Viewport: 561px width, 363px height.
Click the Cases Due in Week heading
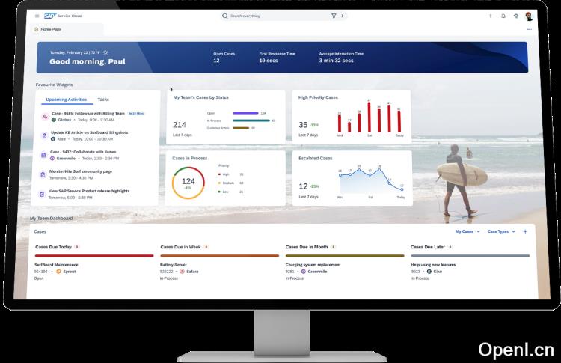(x=180, y=247)
